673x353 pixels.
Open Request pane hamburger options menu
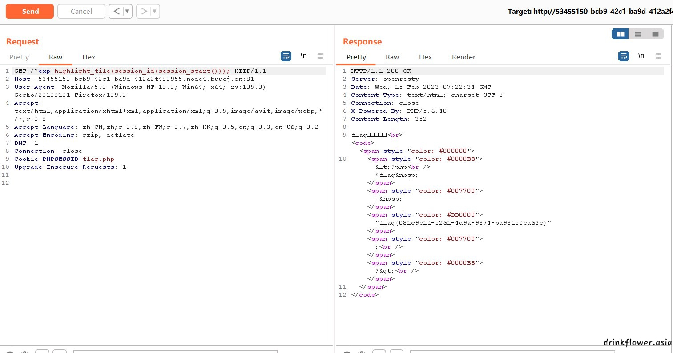321,56
